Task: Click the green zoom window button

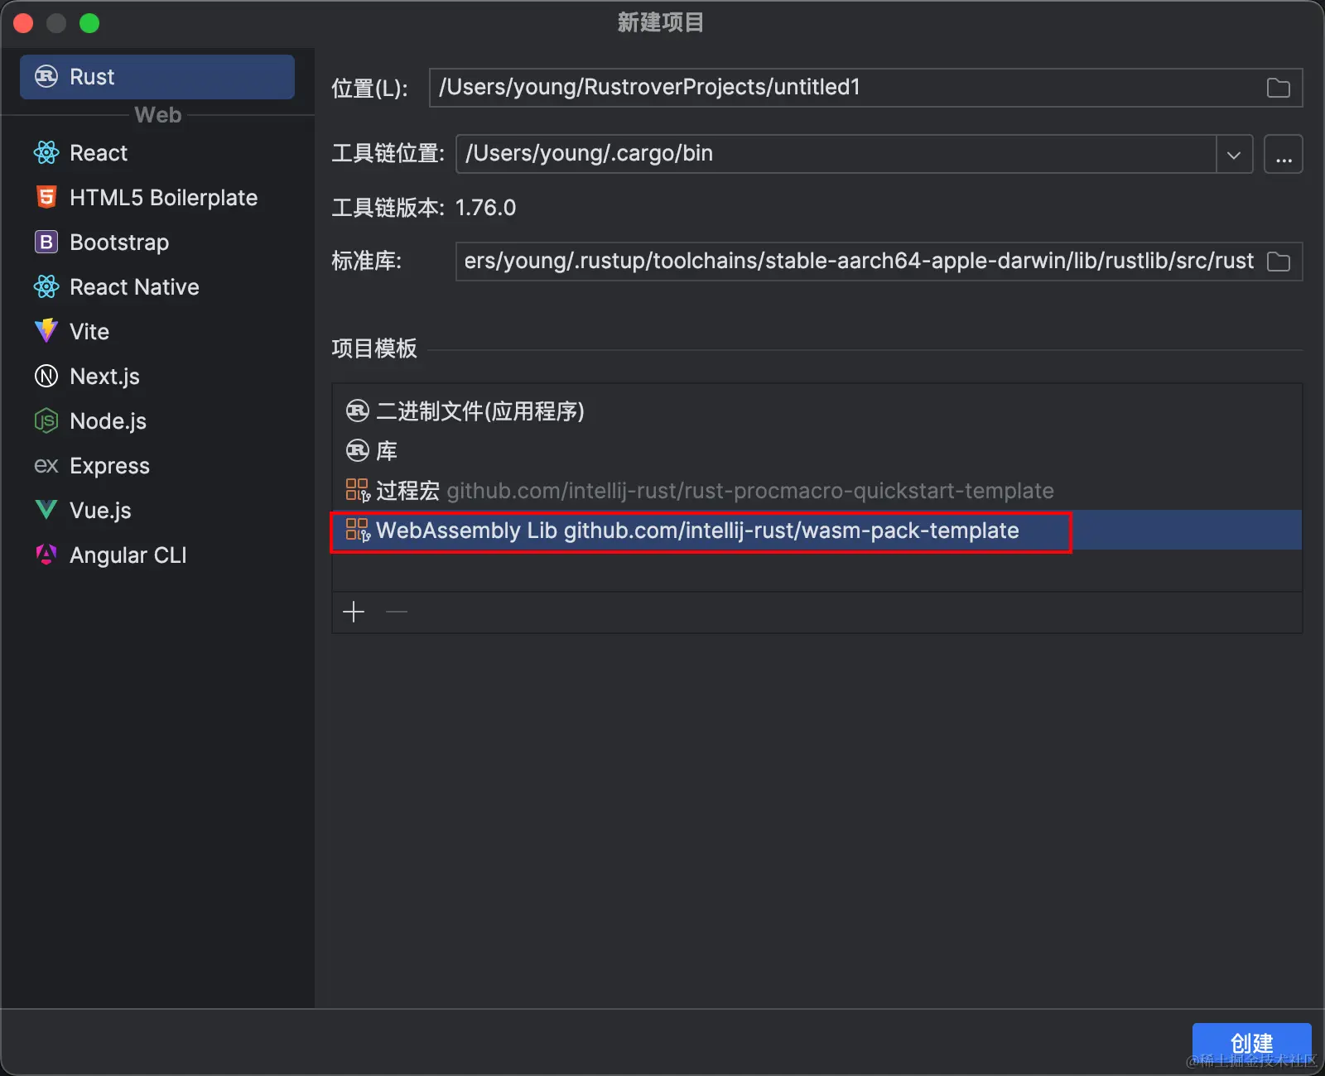Action: (x=89, y=23)
